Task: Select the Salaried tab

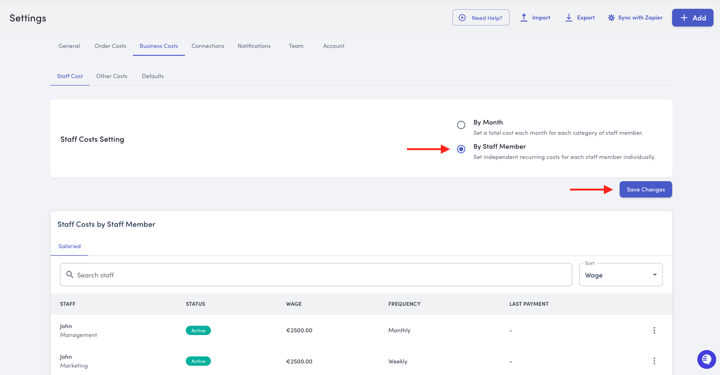Action: click(x=70, y=246)
